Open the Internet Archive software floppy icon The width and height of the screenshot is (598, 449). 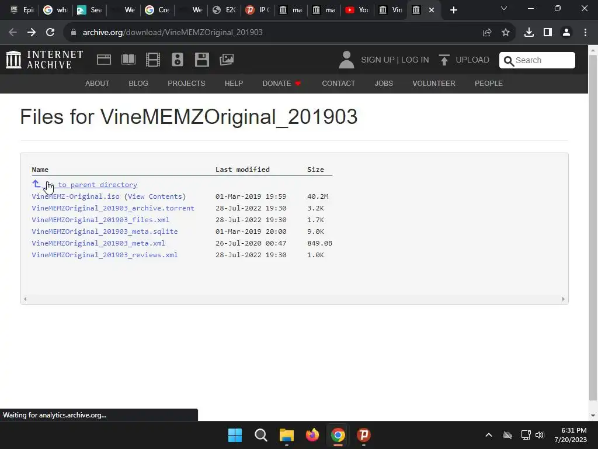pos(201,60)
